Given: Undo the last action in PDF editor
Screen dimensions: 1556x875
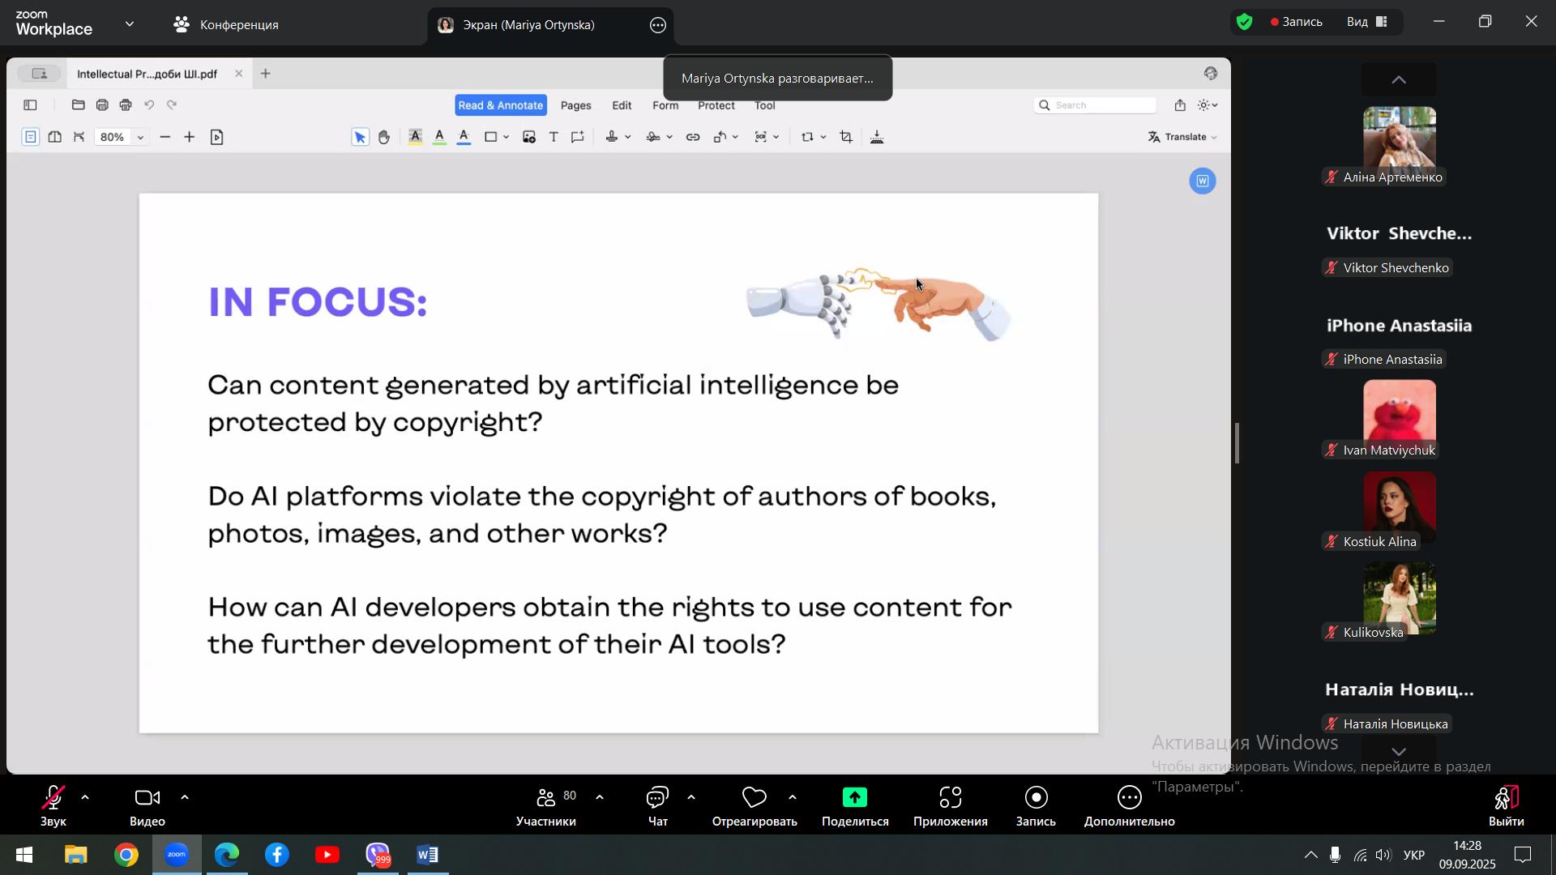Looking at the screenshot, I should pos(149,105).
